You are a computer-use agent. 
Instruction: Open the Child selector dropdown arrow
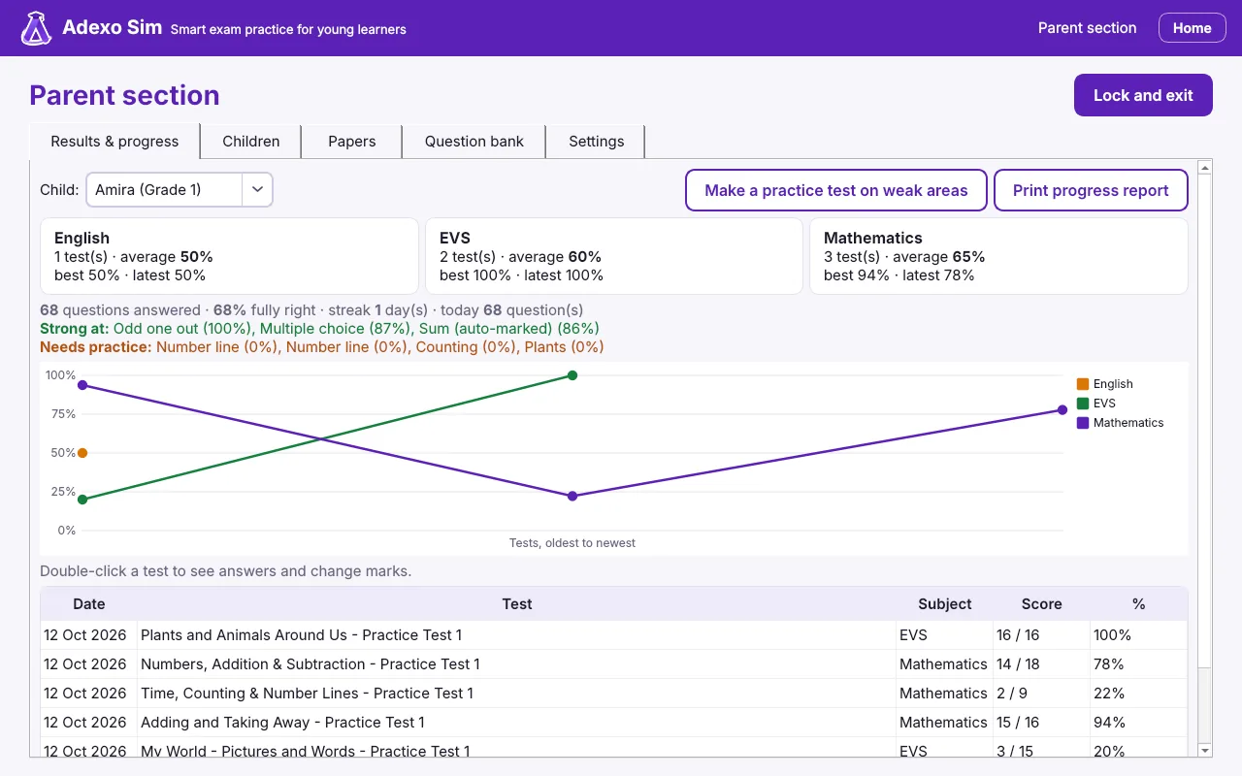257,190
